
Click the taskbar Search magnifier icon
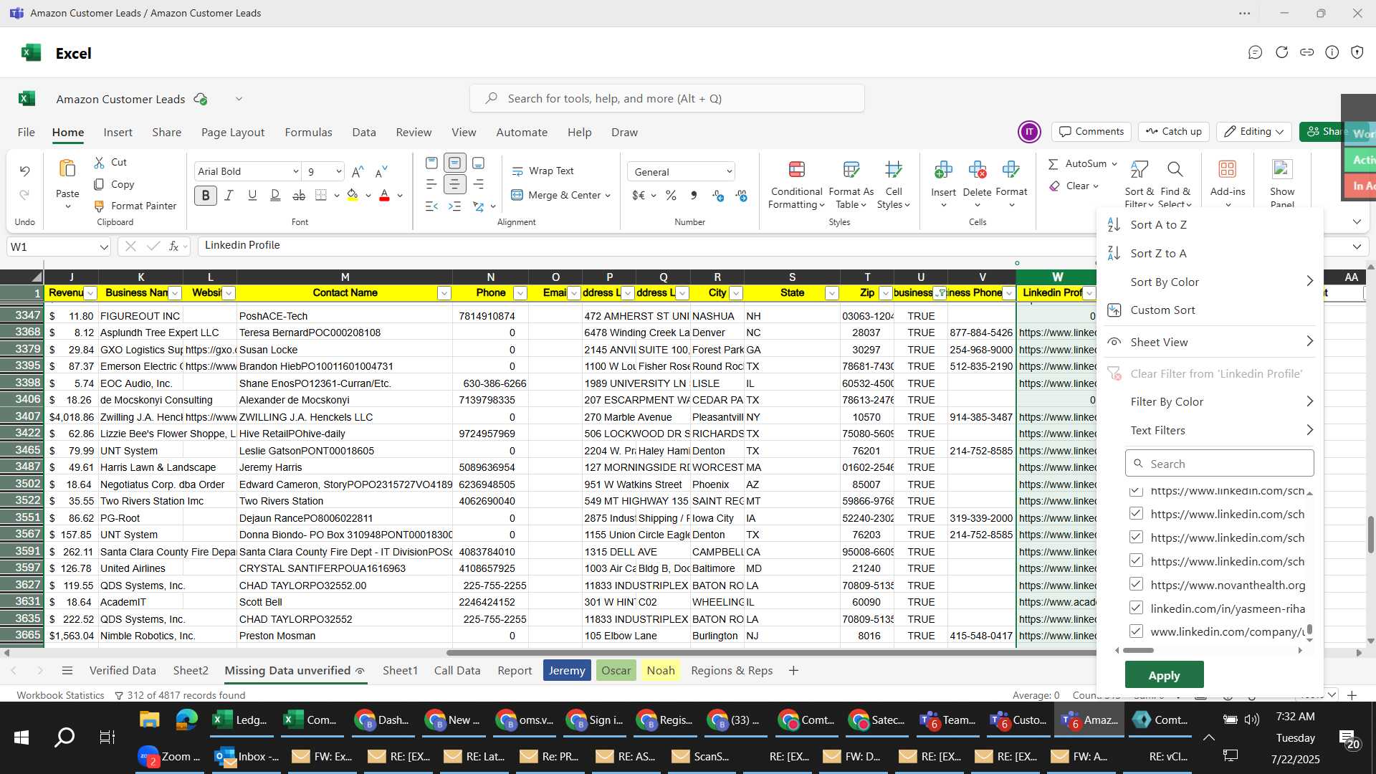click(x=64, y=737)
